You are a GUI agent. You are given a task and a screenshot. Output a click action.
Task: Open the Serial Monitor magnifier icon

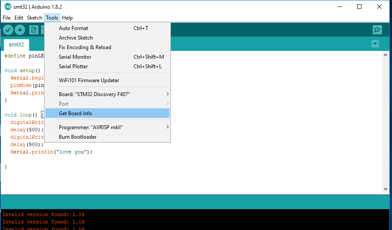[377, 30]
